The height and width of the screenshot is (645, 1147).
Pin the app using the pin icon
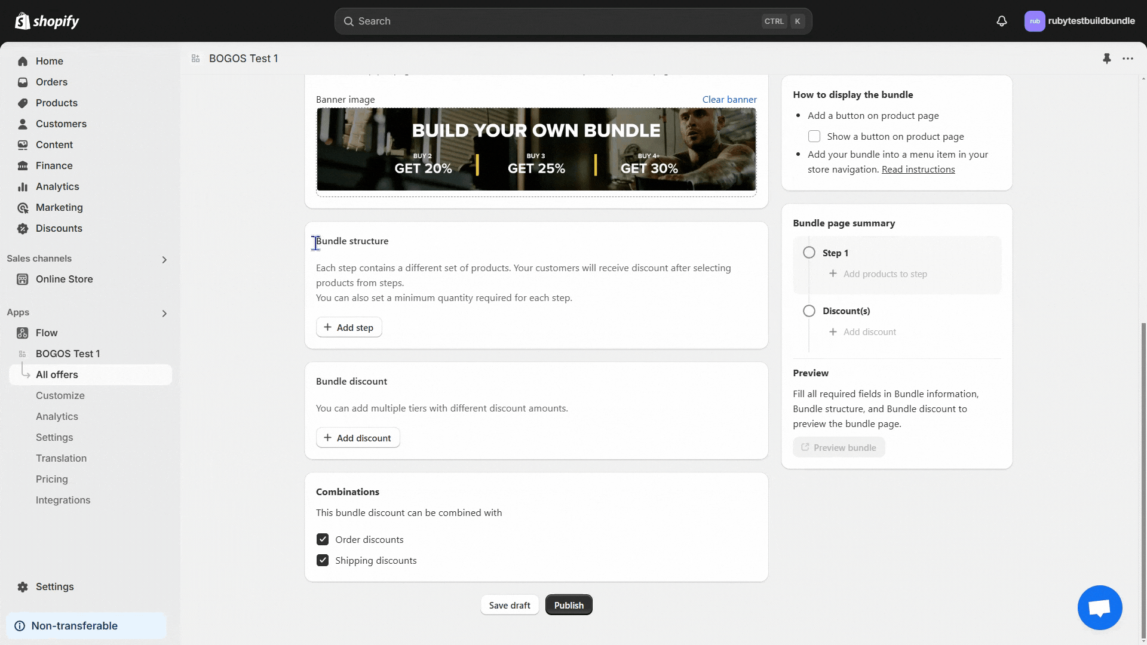pos(1106,59)
